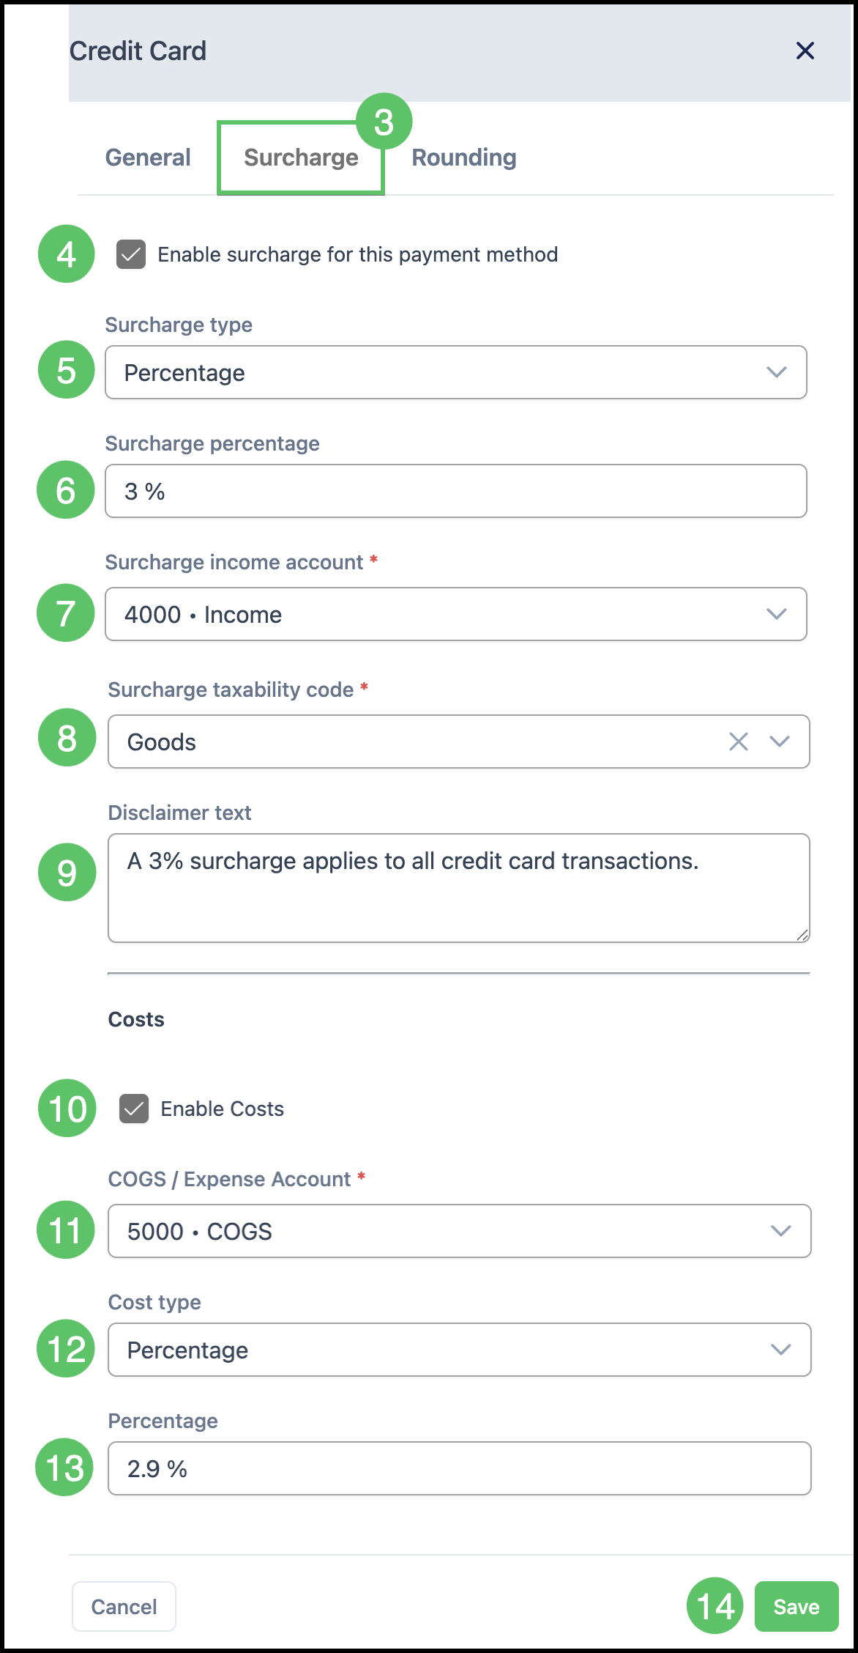858x1653 pixels.
Task: Cancel the changes
Action: (x=124, y=1606)
